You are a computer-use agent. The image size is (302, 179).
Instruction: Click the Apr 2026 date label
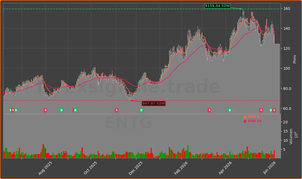pos(225,168)
